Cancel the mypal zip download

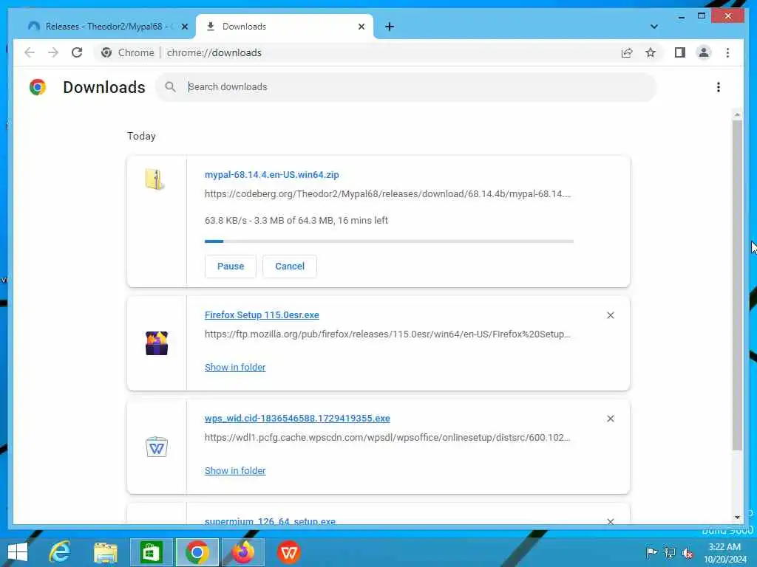click(290, 266)
